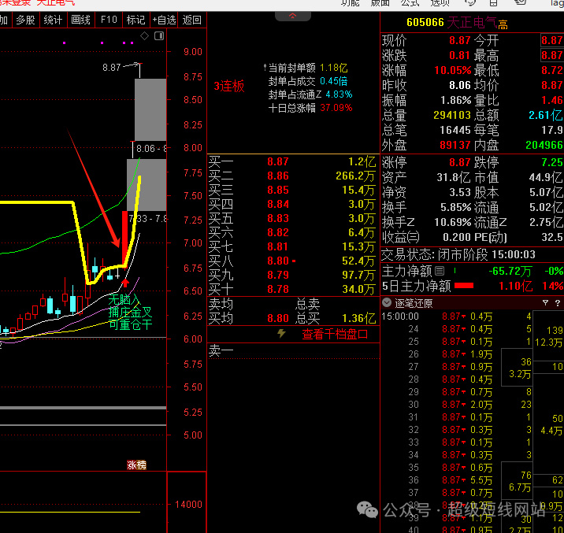Click the stock code 605066
This screenshot has height=533, width=564.
pyautogui.click(x=425, y=22)
